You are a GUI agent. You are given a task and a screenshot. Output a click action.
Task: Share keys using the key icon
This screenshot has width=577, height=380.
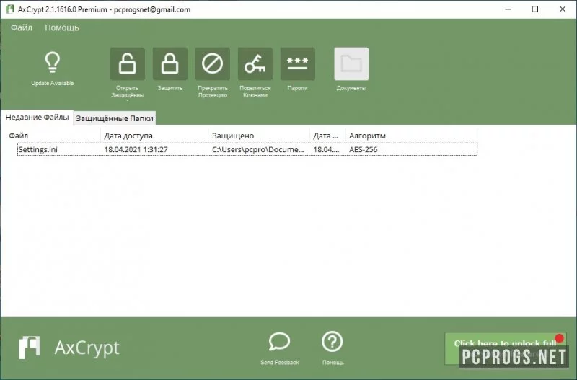[255, 63]
